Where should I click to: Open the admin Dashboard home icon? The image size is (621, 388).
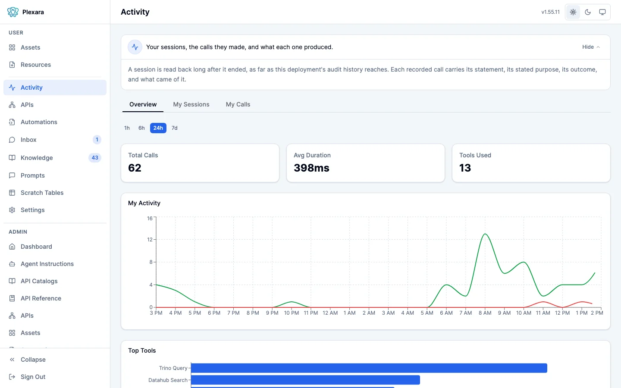pos(12,247)
